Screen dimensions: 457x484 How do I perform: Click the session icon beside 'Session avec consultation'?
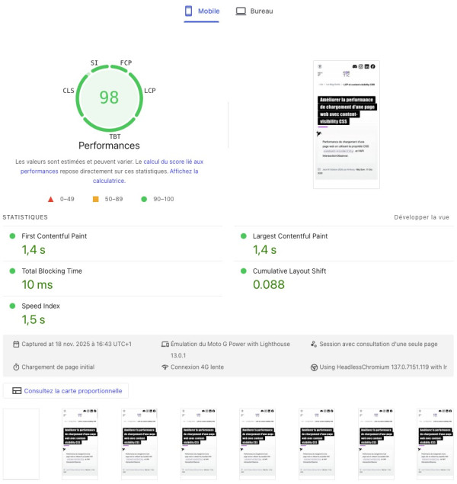coord(314,345)
